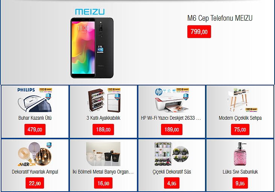Screen dimensions: 275x192
Task: Click the MEIZU brand logo
Action: 90,12
